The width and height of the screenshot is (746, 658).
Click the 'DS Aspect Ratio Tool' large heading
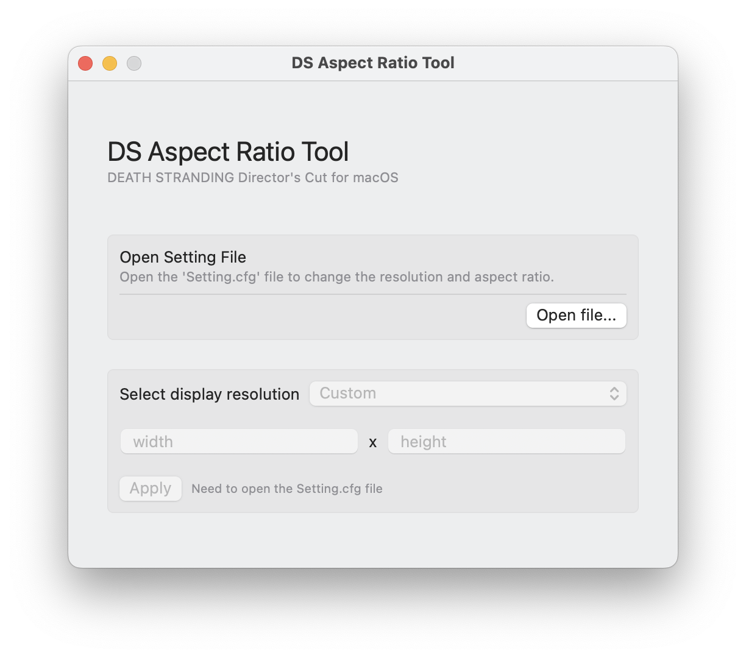click(x=228, y=152)
